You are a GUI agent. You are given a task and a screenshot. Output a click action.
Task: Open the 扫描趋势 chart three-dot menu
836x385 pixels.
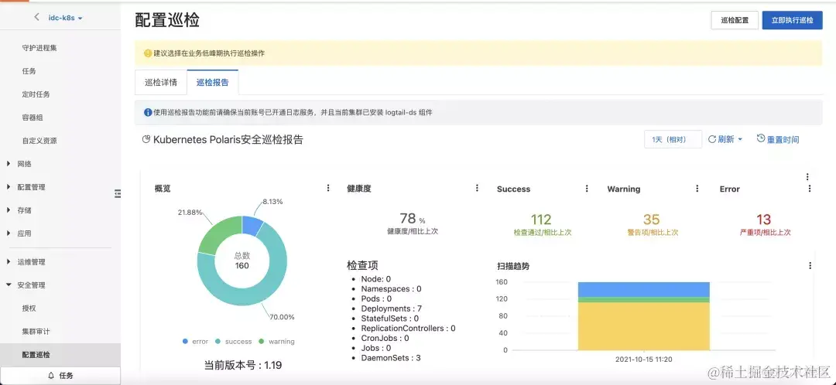tap(810, 266)
